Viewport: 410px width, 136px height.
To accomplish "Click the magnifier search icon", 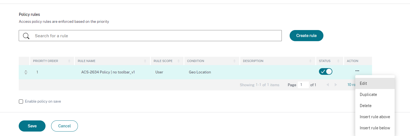I will coord(26,36).
